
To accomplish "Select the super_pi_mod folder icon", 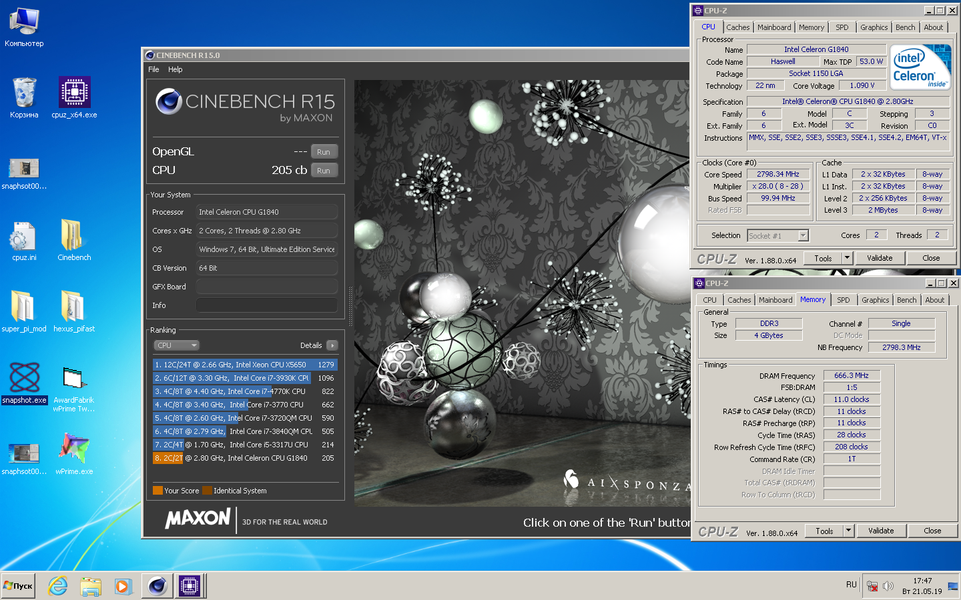I will 24,311.
